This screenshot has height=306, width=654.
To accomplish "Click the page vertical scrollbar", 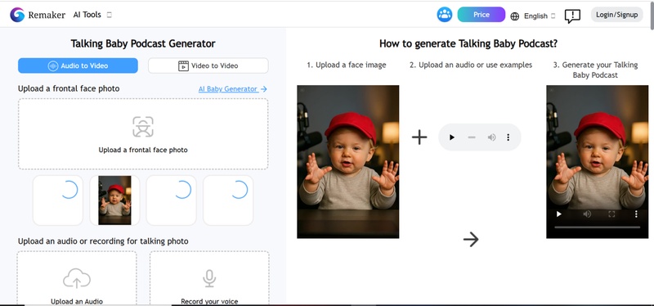I will 652,16.
